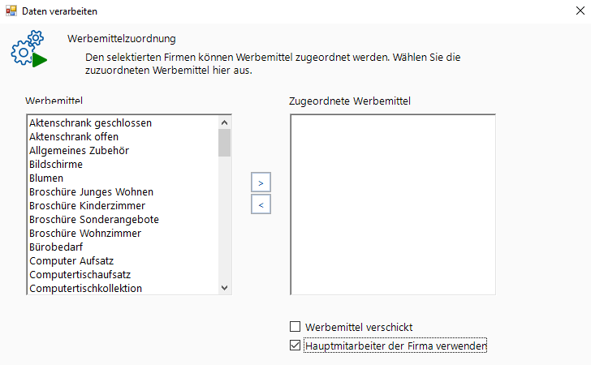This screenshot has width=591, height=365.
Task: Select Bildschirme in the Werbemittel list
Action: (56, 165)
